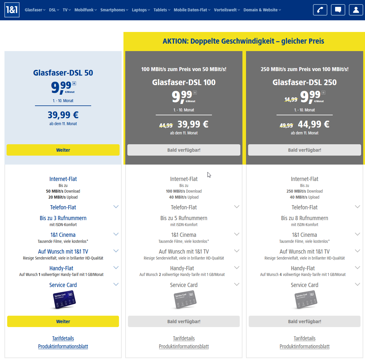Click the AKTION Doppelte Geschwindigkeit banner text
This screenshot has height=359, width=365.
coord(243,41)
